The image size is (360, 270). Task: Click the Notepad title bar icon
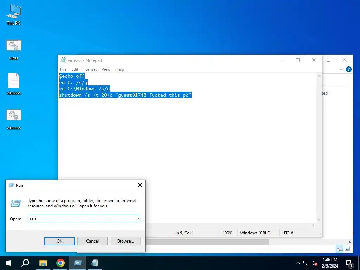point(63,60)
